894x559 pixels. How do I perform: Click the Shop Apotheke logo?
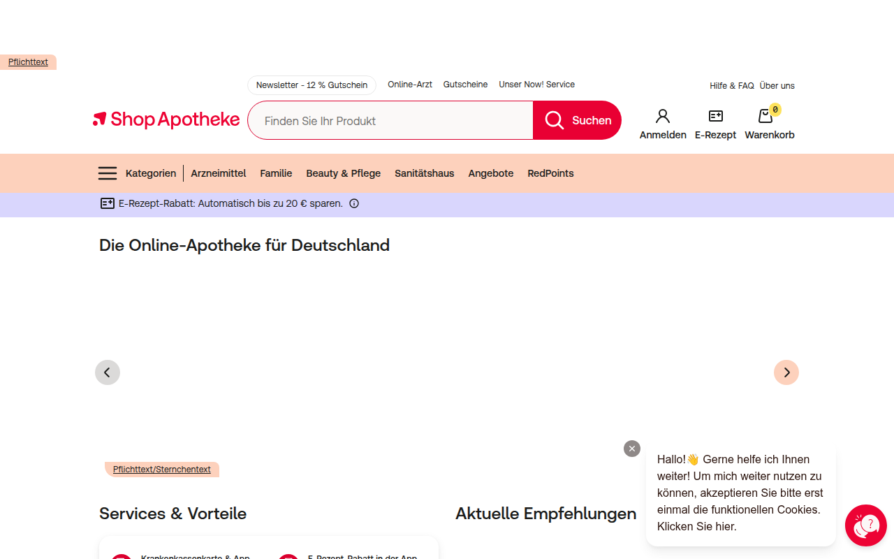point(166,120)
